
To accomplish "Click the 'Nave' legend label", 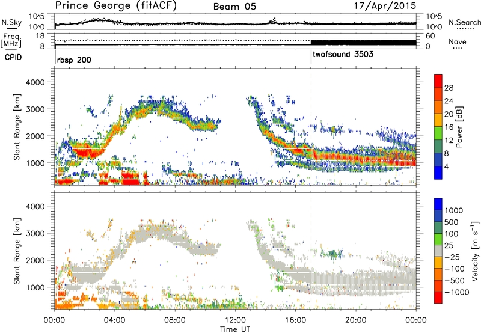I will pyautogui.click(x=458, y=42).
